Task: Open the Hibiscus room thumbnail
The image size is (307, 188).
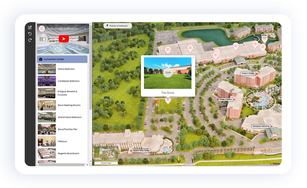Action: pos(47,141)
